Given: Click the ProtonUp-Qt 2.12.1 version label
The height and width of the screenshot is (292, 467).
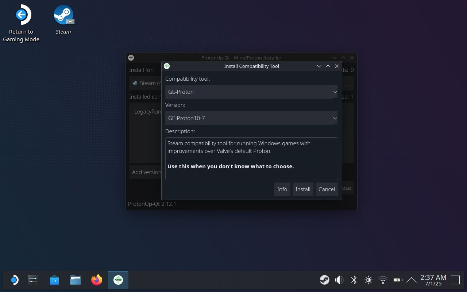Looking at the screenshot, I should [x=152, y=204].
